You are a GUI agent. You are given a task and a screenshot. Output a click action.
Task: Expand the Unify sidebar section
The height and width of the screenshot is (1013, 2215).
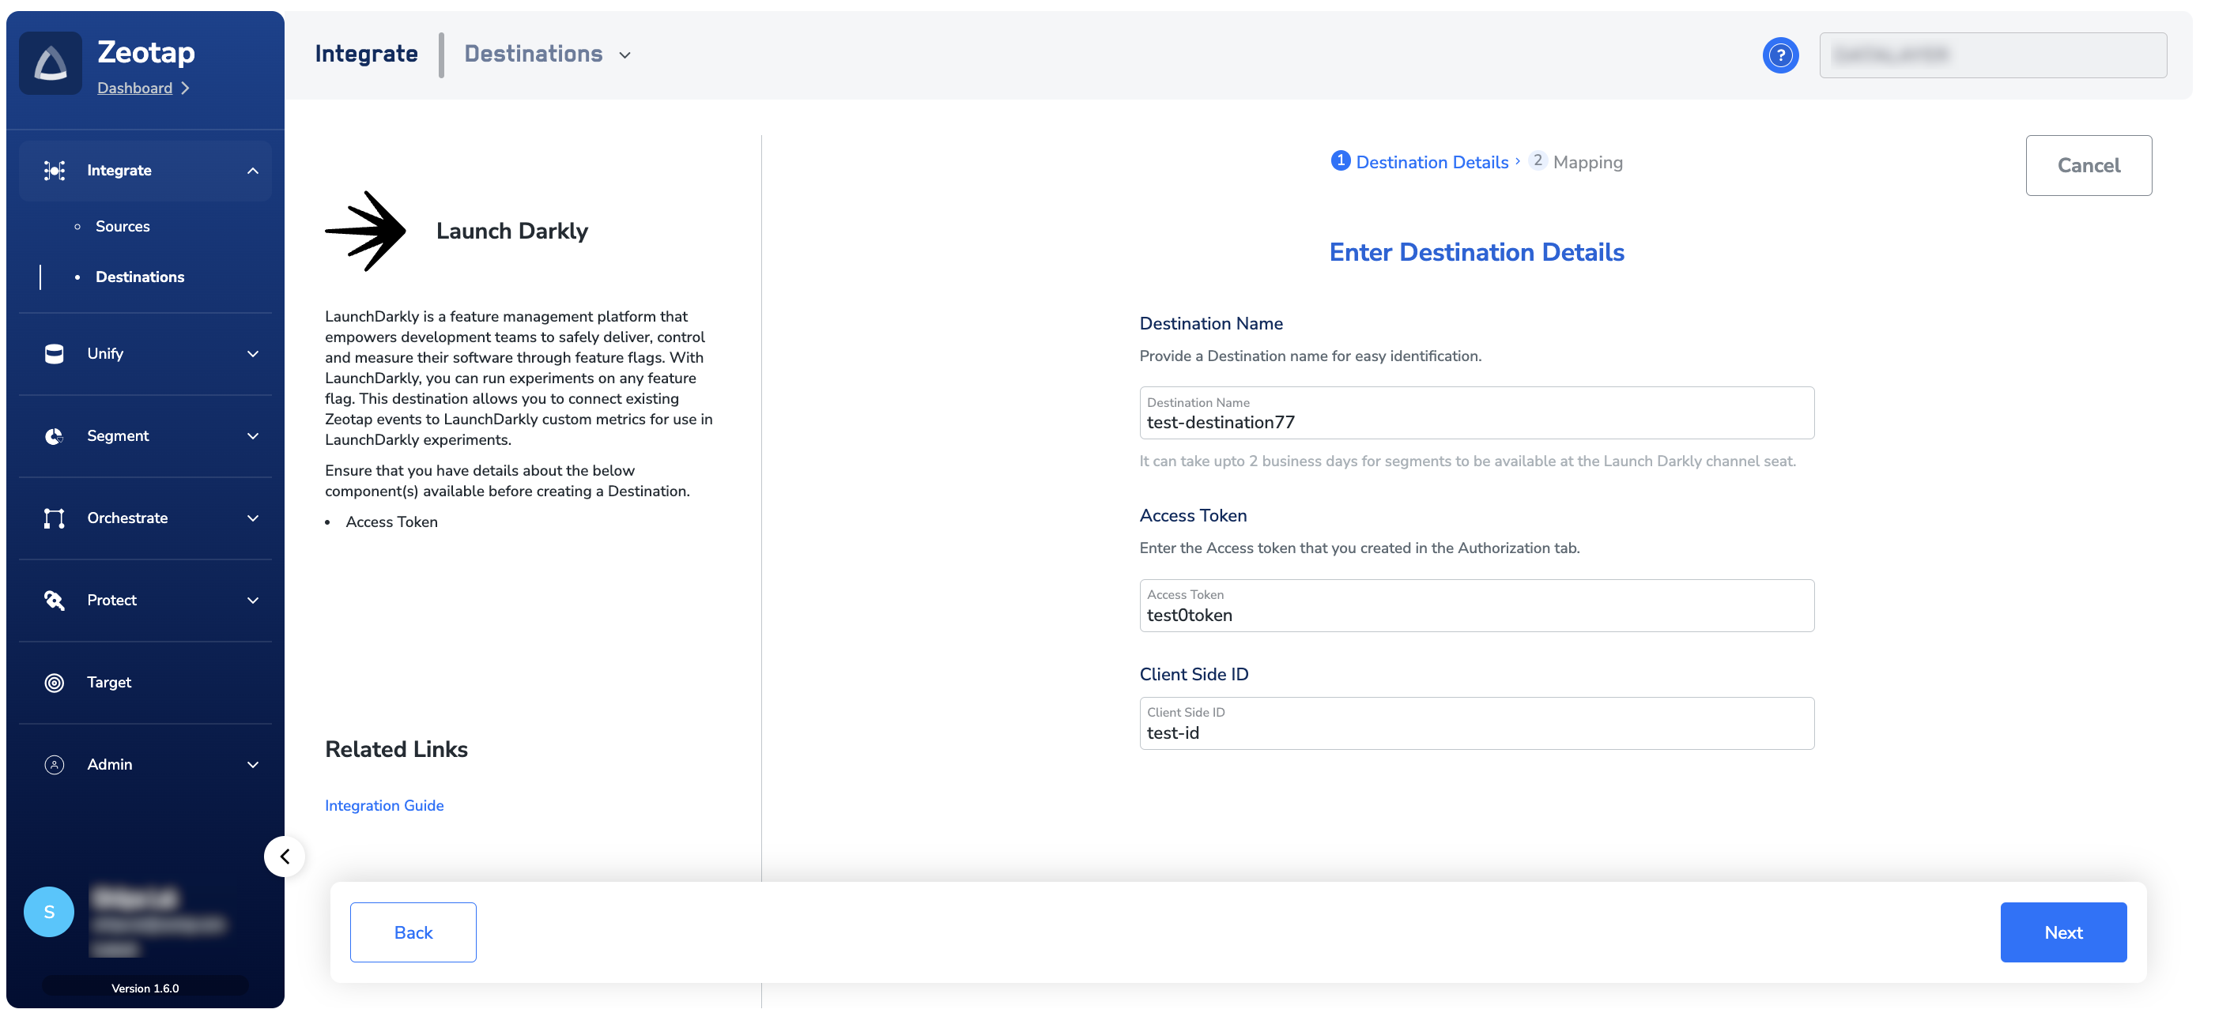click(x=252, y=354)
